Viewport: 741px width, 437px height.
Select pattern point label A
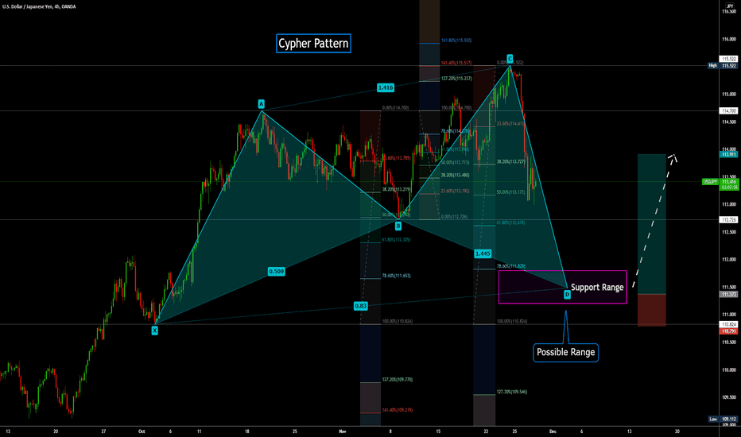click(262, 104)
